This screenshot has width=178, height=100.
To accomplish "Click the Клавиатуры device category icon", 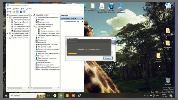I will [x=36, y=40].
